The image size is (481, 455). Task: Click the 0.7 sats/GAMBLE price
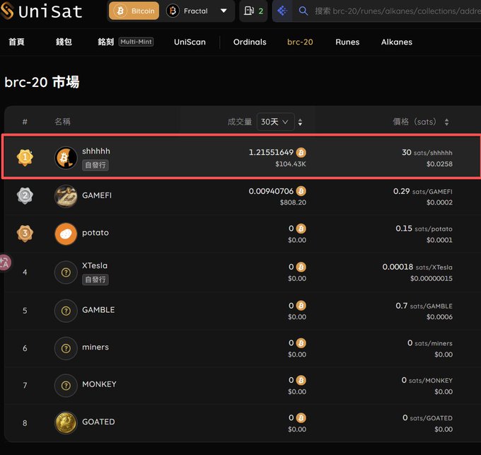coord(424,306)
